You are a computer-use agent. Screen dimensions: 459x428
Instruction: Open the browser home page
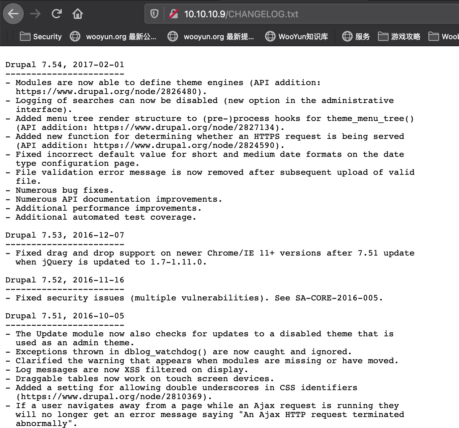click(x=78, y=14)
